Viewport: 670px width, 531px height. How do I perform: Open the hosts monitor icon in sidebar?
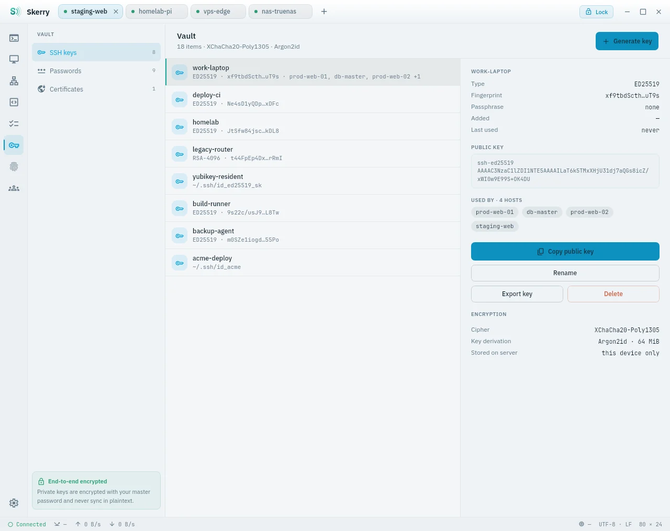coord(14,60)
